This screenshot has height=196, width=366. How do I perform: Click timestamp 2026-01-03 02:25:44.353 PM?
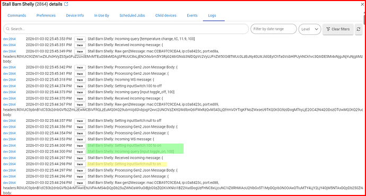(x=49, y=139)
